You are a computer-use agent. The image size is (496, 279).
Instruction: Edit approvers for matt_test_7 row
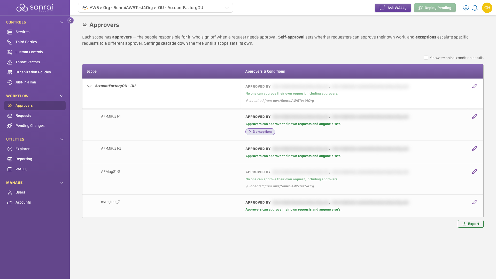click(475, 202)
